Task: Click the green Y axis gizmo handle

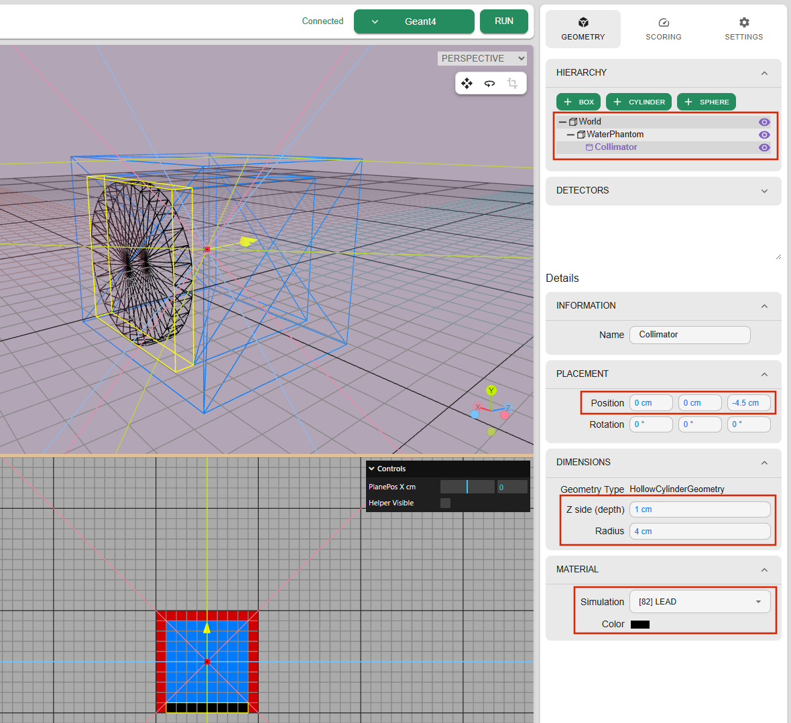Action: [x=491, y=390]
